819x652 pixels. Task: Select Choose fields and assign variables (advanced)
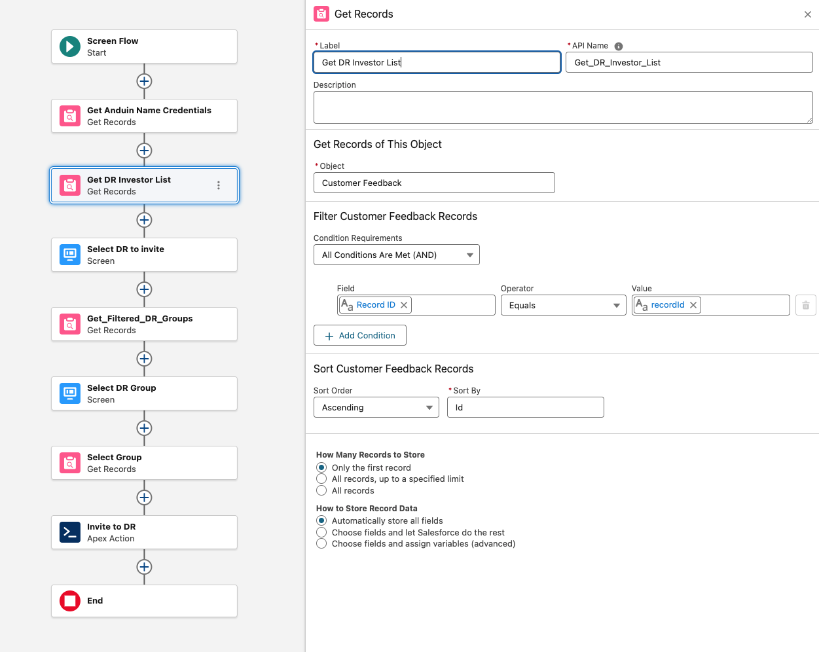321,544
